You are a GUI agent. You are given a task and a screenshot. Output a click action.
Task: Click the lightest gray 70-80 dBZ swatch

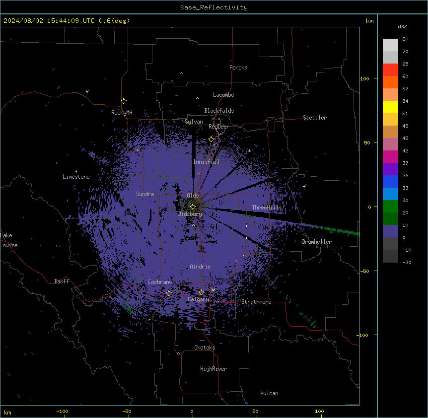point(390,45)
